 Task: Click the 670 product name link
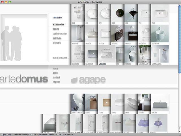point(100,23)
